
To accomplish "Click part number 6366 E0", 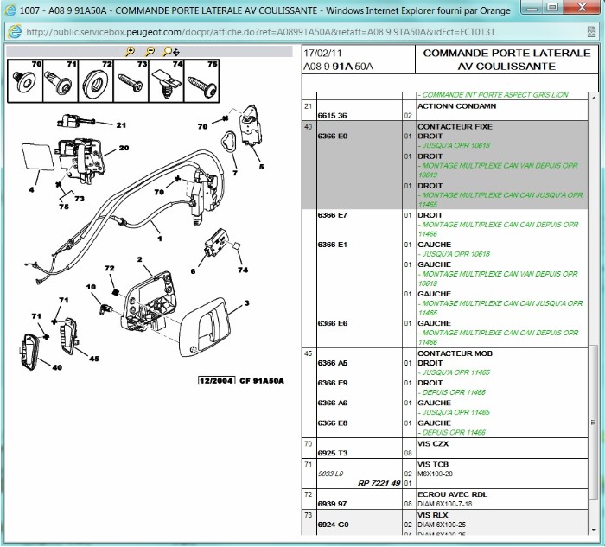I will point(333,136).
